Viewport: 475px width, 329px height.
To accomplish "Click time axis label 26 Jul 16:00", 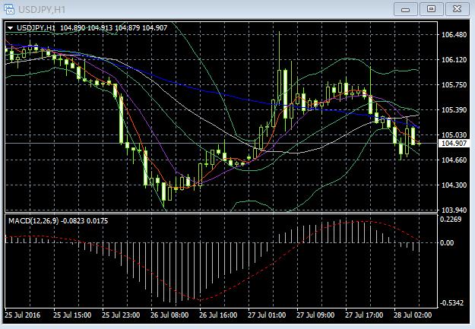I will pos(218,315).
